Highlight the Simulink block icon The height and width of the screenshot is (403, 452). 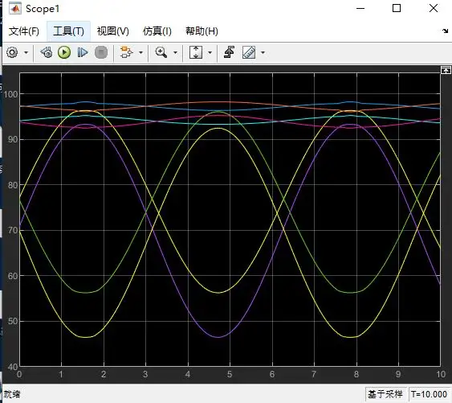[127, 52]
